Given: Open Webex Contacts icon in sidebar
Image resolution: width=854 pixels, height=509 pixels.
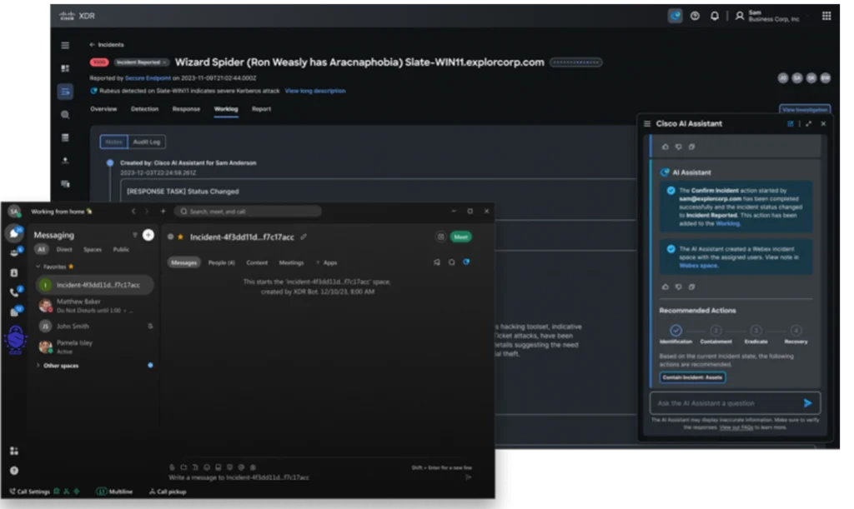Looking at the screenshot, I should (x=14, y=272).
